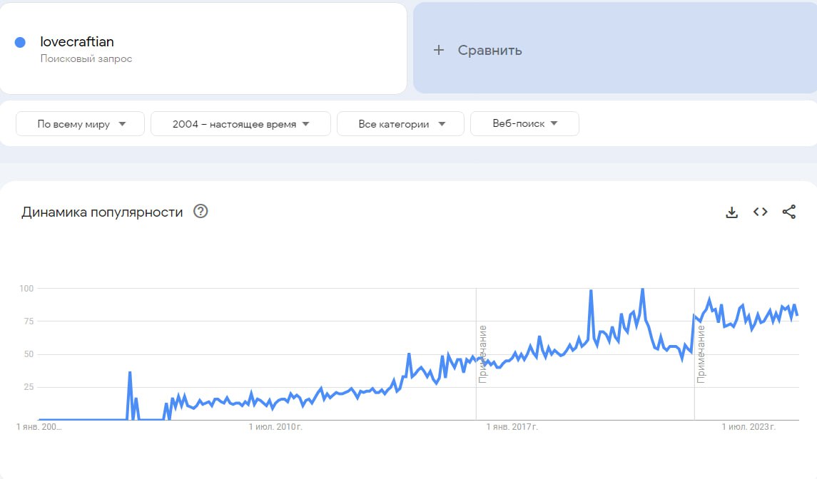817x479 pixels.
Task: Click the embed code icon
Action: (x=760, y=212)
